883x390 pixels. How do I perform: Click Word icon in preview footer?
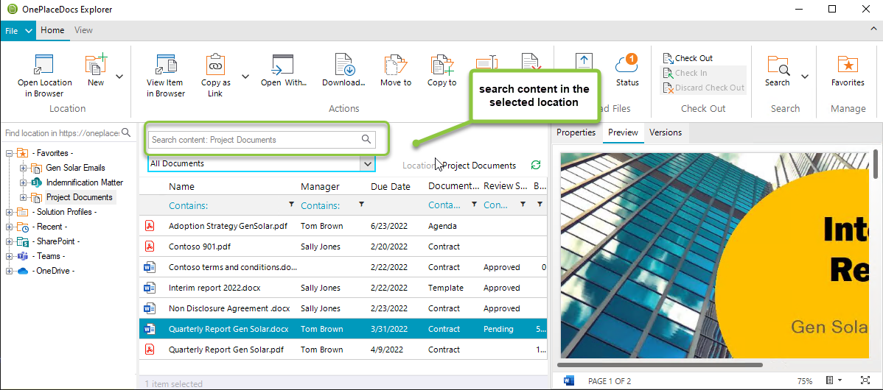(x=568, y=380)
